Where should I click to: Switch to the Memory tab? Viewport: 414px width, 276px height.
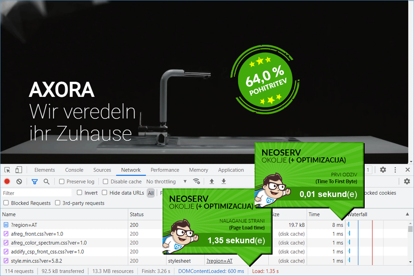pos(198,170)
